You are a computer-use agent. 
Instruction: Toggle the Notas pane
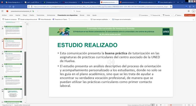[x=148, y=105]
